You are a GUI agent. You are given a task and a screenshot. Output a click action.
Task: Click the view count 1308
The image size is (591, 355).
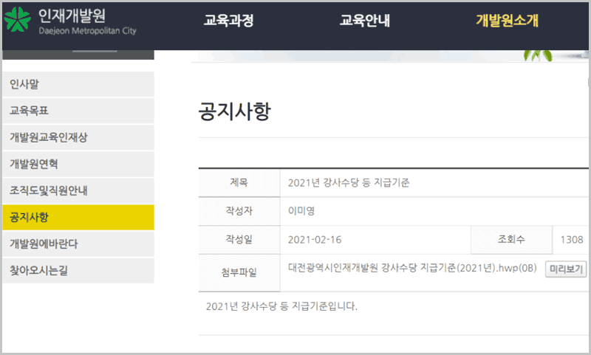point(571,240)
